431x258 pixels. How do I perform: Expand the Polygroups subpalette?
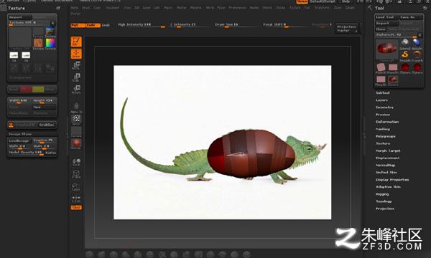point(385,136)
